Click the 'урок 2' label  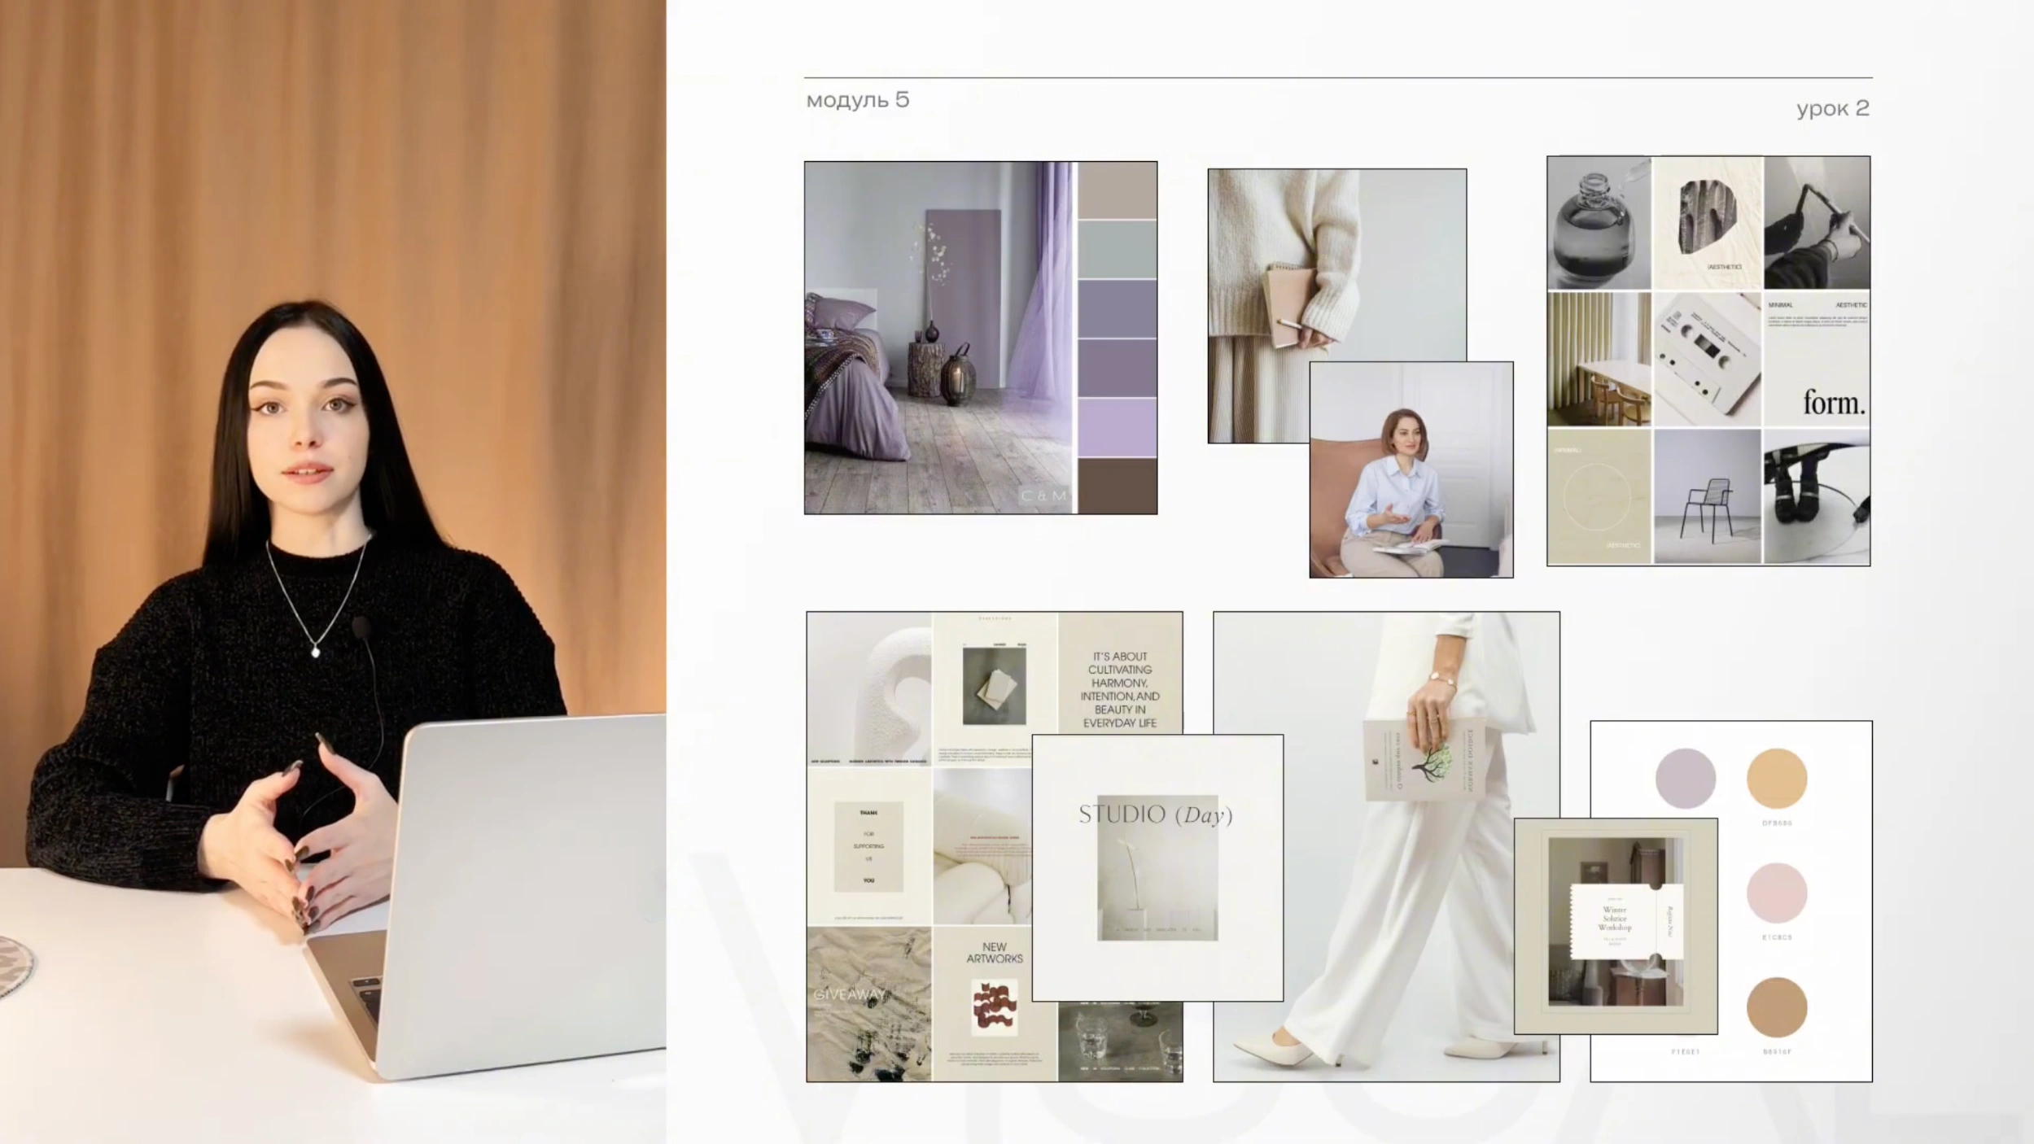click(x=1832, y=108)
